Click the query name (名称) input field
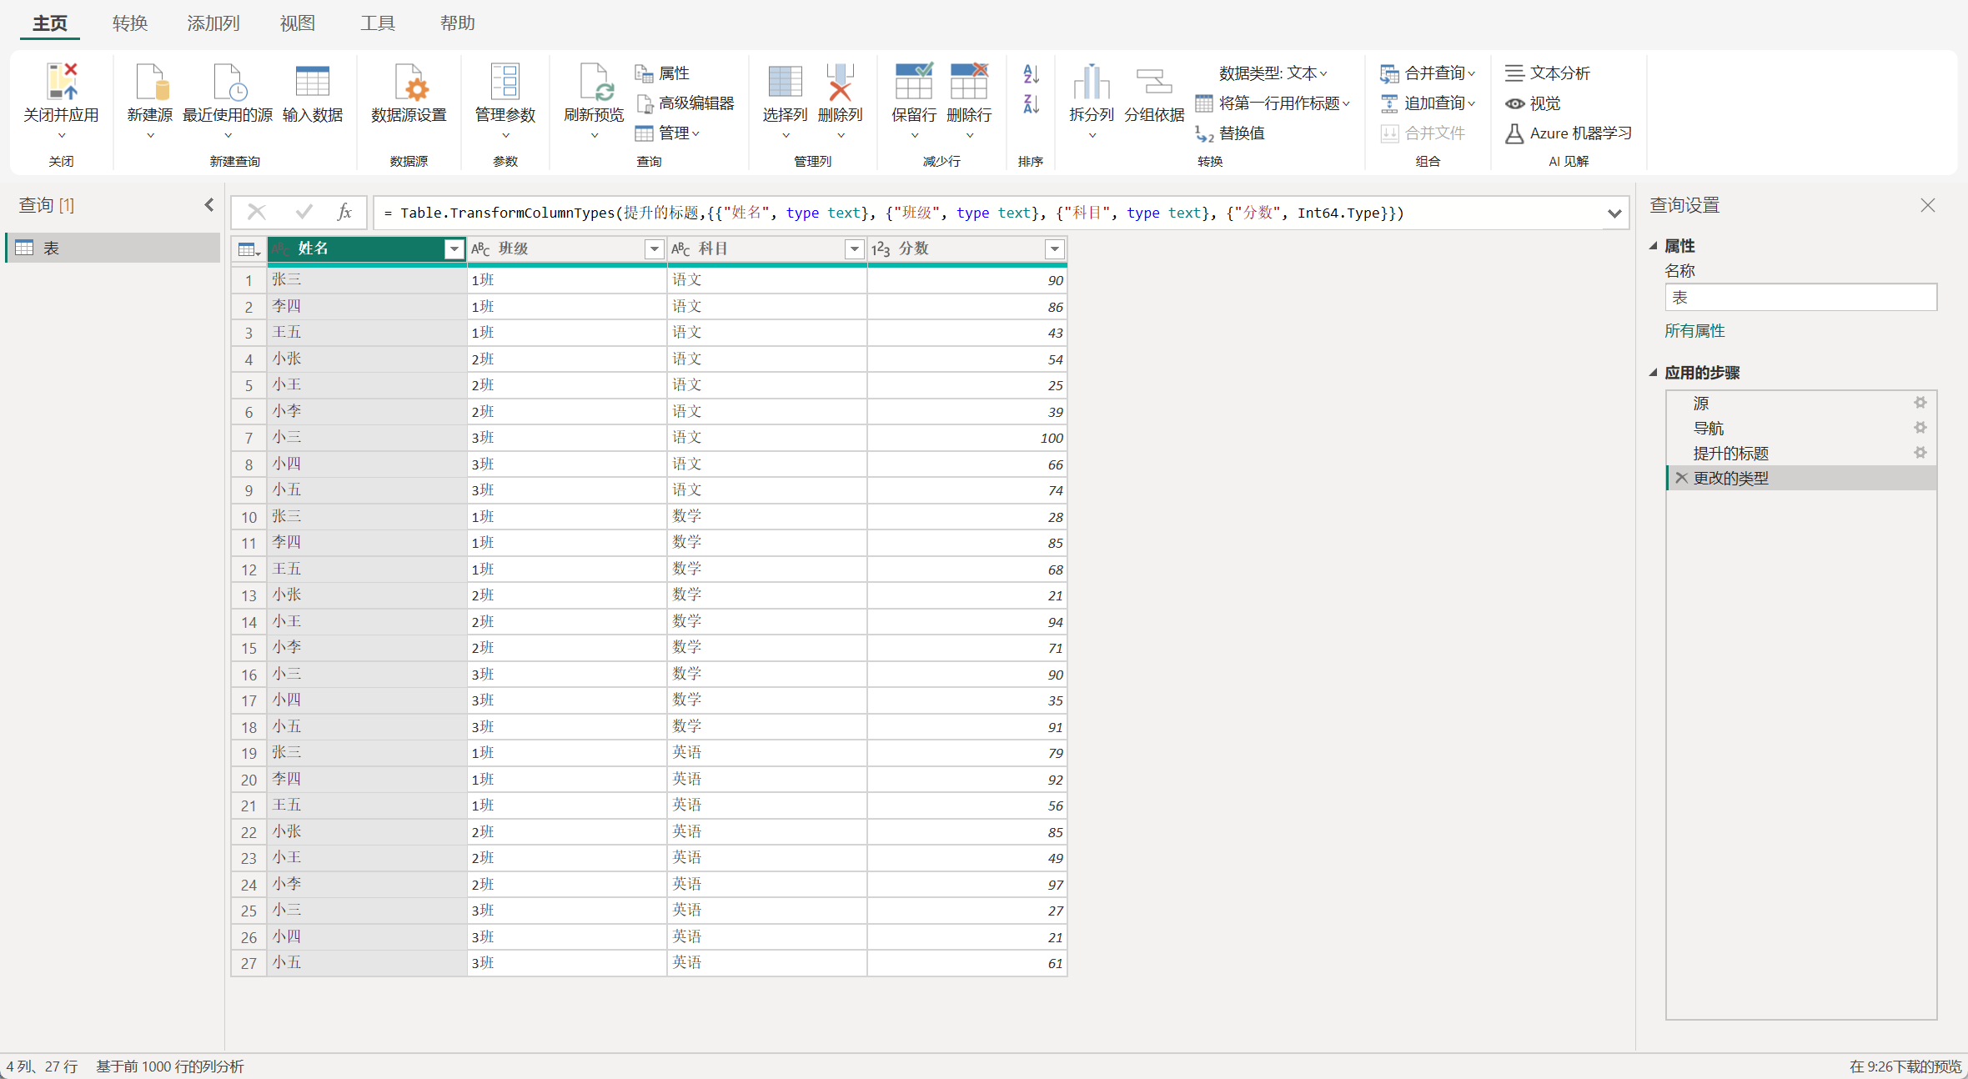 [x=1800, y=298]
